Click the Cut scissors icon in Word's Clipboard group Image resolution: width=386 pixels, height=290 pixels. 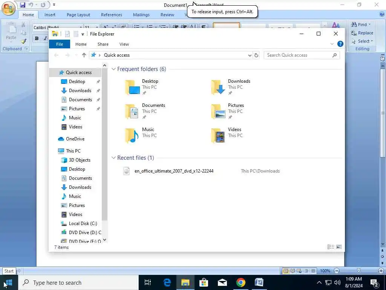(x=23, y=25)
